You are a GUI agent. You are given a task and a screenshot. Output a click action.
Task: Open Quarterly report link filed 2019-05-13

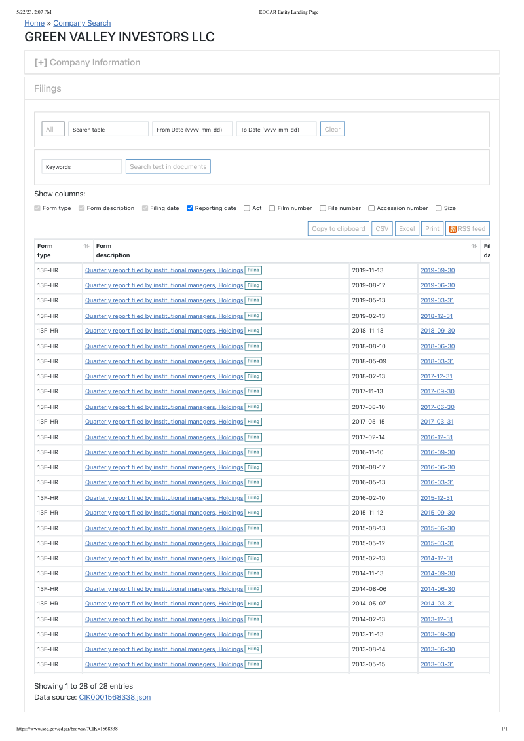(164, 300)
